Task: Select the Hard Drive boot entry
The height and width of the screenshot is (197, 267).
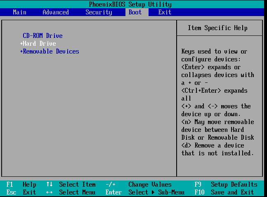Action: click(x=39, y=44)
